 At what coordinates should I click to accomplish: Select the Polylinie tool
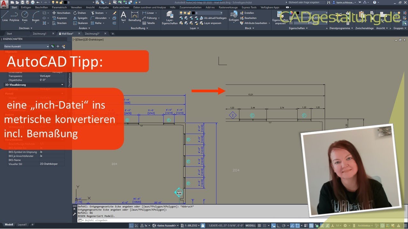click(x=14, y=16)
